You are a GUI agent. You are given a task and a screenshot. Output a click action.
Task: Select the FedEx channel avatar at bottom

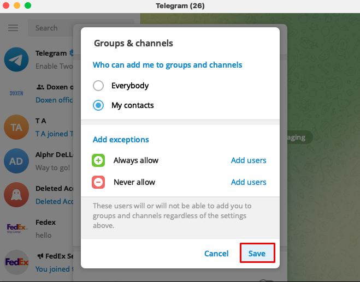click(16, 262)
